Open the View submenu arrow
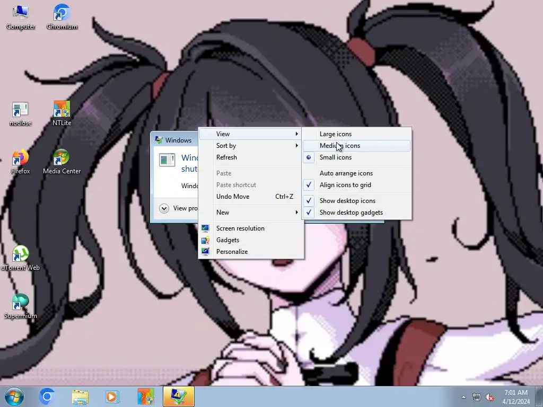Image resolution: width=543 pixels, height=407 pixels. 296,134
